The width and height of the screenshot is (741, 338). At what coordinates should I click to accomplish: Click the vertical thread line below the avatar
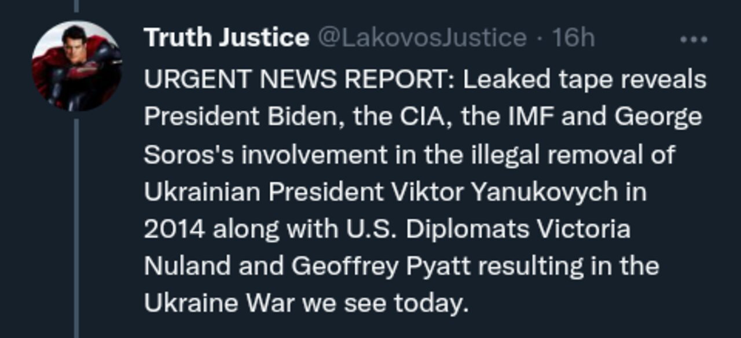tap(76, 226)
